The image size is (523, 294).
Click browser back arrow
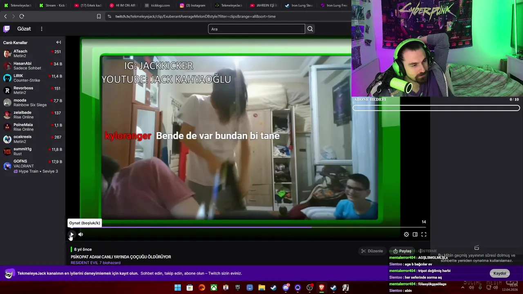[5, 16]
